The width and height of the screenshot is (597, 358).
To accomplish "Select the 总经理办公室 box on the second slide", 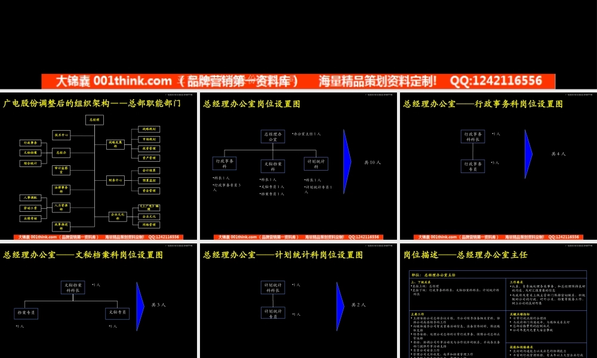I will pyautogui.click(x=273, y=137).
